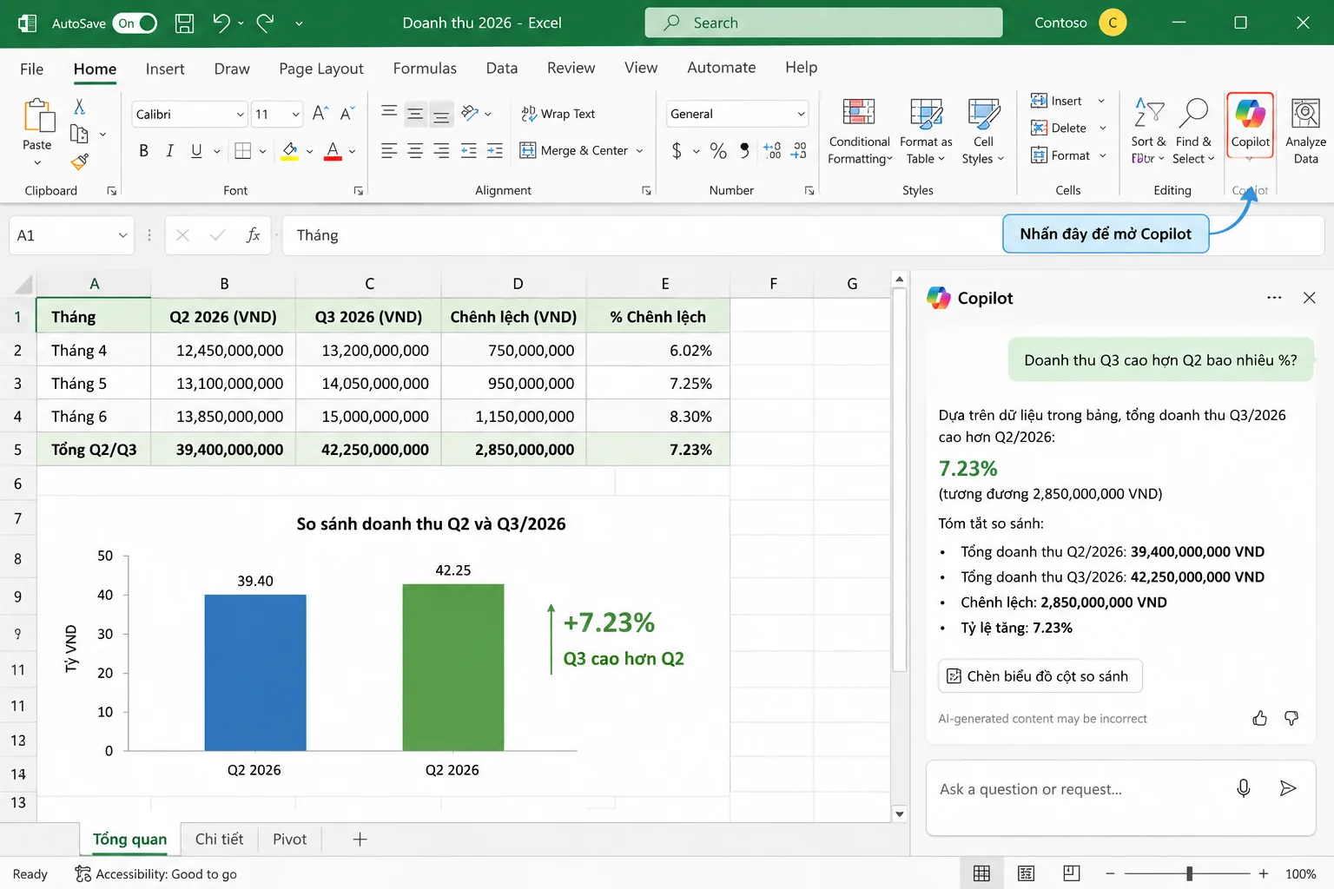Screen dimensions: 1334x889
Task: Switch to the Insert ribbon tab
Action: pyautogui.click(x=165, y=69)
